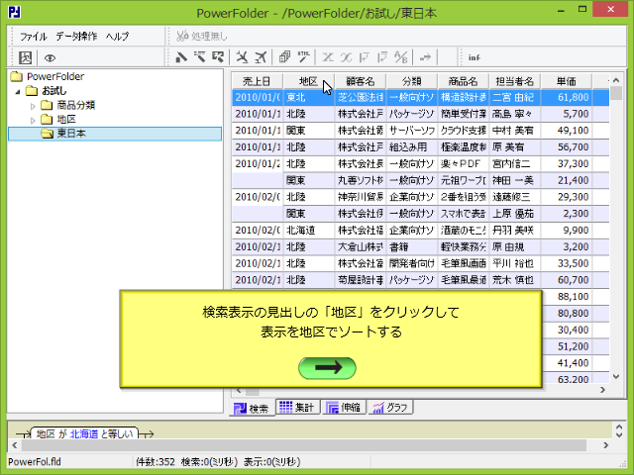Click the 単価 column header
The image size is (634, 475).
[566, 81]
